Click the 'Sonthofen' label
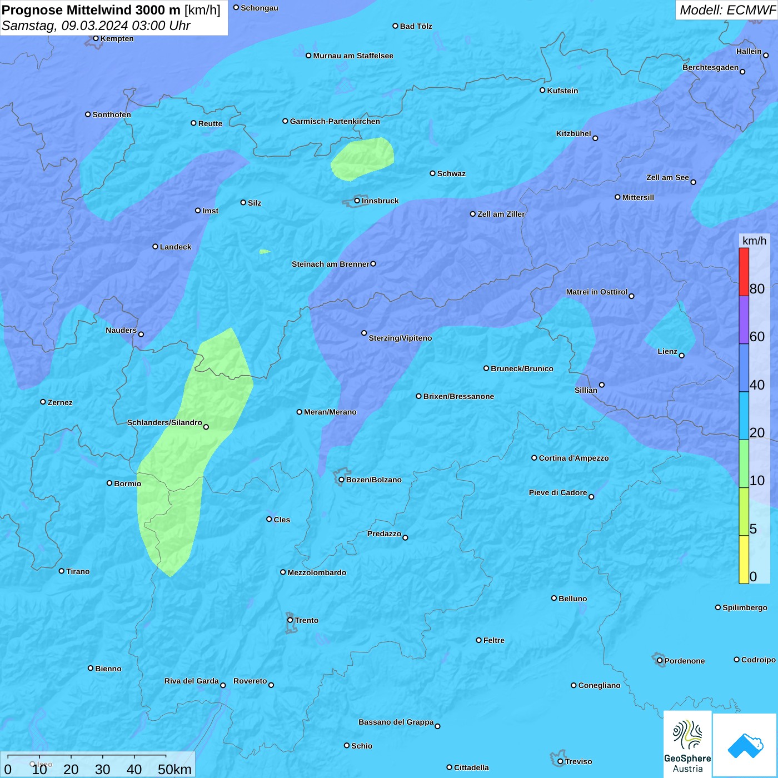The height and width of the screenshot is (778, 778). click(x=112, y=114)
